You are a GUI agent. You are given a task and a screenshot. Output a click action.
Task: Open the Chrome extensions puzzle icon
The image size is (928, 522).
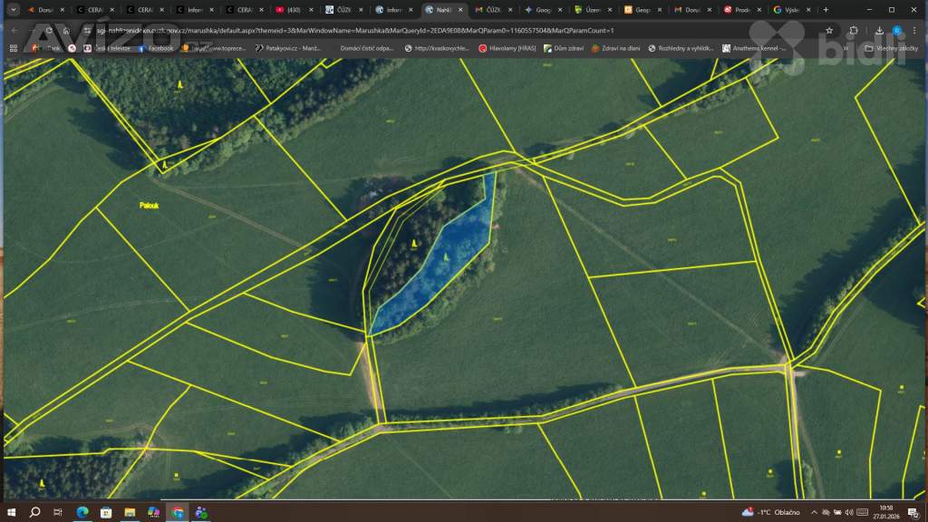pyautogui.click(x=854, y=30)
